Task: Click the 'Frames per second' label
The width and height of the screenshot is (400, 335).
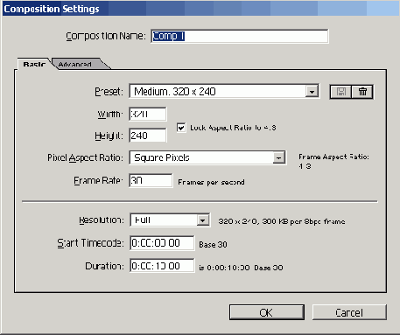Action: (211, 182)
